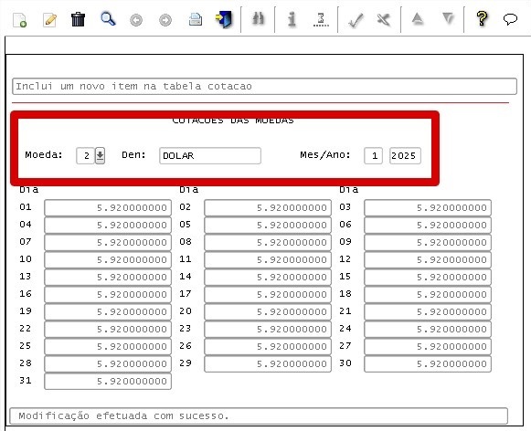Click the rate field for day 02

tap(268, 207)
